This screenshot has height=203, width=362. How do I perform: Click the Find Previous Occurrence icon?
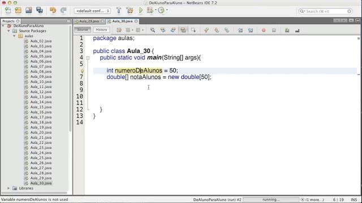[163, 30]
